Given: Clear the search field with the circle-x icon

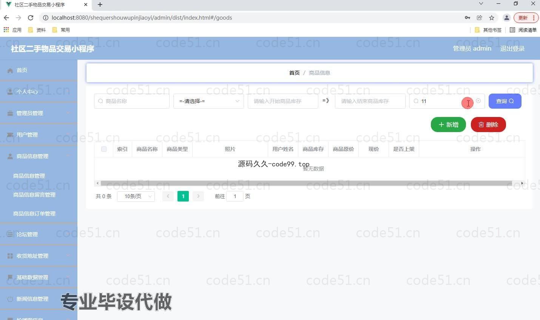Looking at the screenshot, I should [478, 101].
